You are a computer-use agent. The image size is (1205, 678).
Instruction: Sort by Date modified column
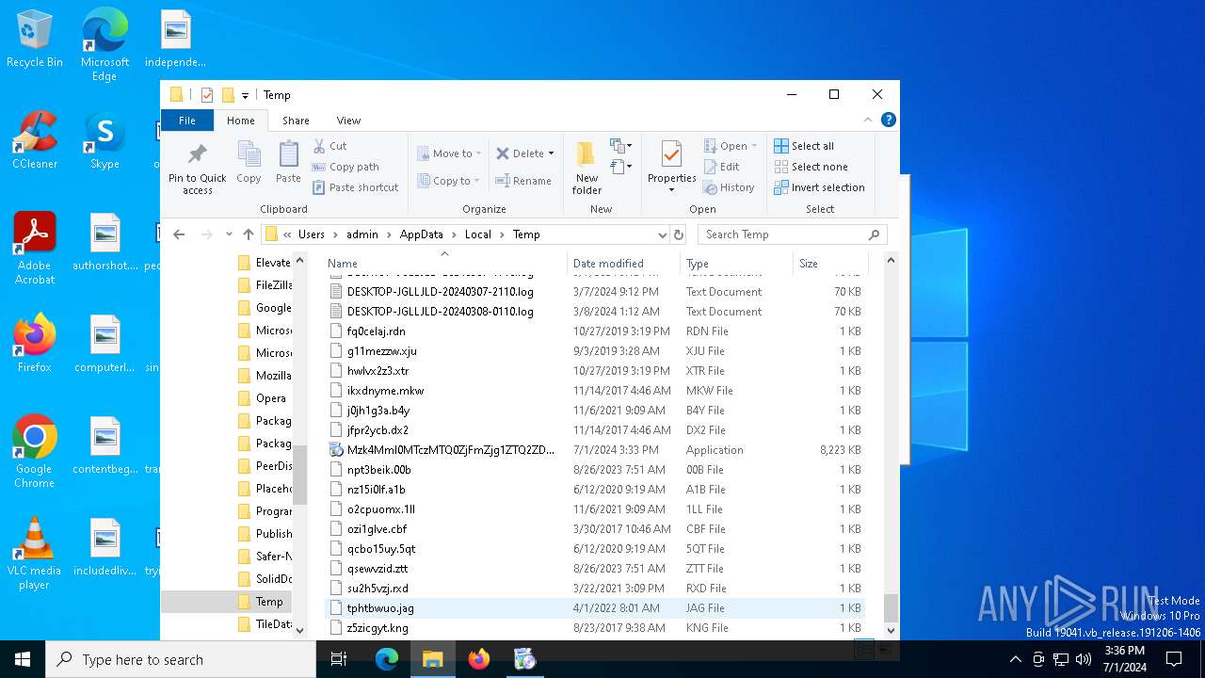tap(624, 264)
